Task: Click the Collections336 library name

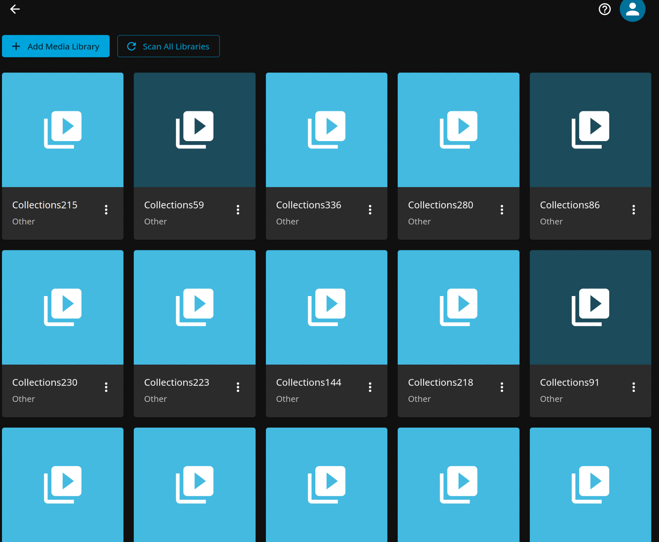Action: point(308,205)
